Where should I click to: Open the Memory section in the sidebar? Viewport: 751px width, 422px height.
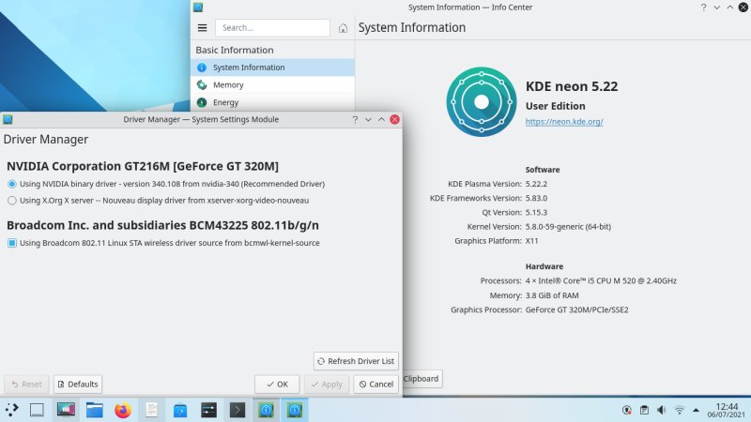(272, 84)
